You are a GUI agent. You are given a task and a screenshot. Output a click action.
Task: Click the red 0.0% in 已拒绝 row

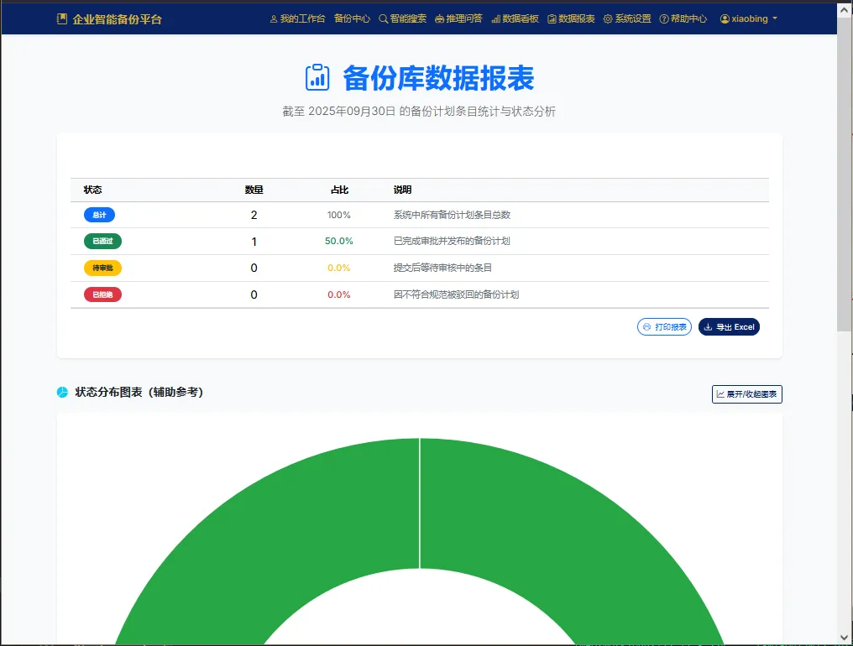click(339, 294)
